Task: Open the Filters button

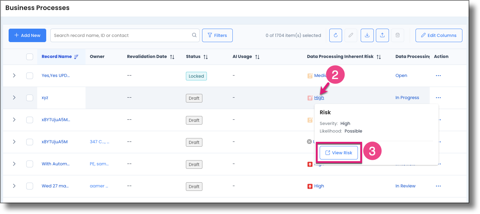Action: (217, 35)
